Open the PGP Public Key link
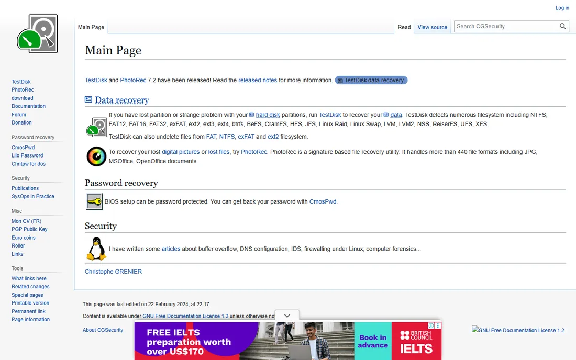The height and width of the screenshot is (360, 576). (x=29, y=229)
